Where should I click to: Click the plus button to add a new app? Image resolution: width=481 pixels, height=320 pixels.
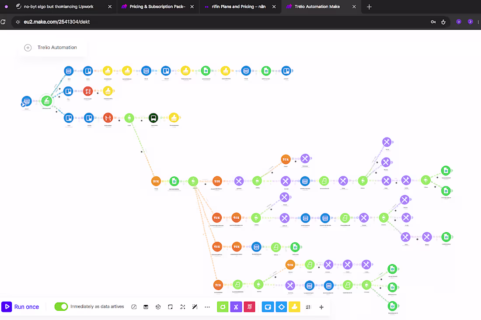coord(321,307)
